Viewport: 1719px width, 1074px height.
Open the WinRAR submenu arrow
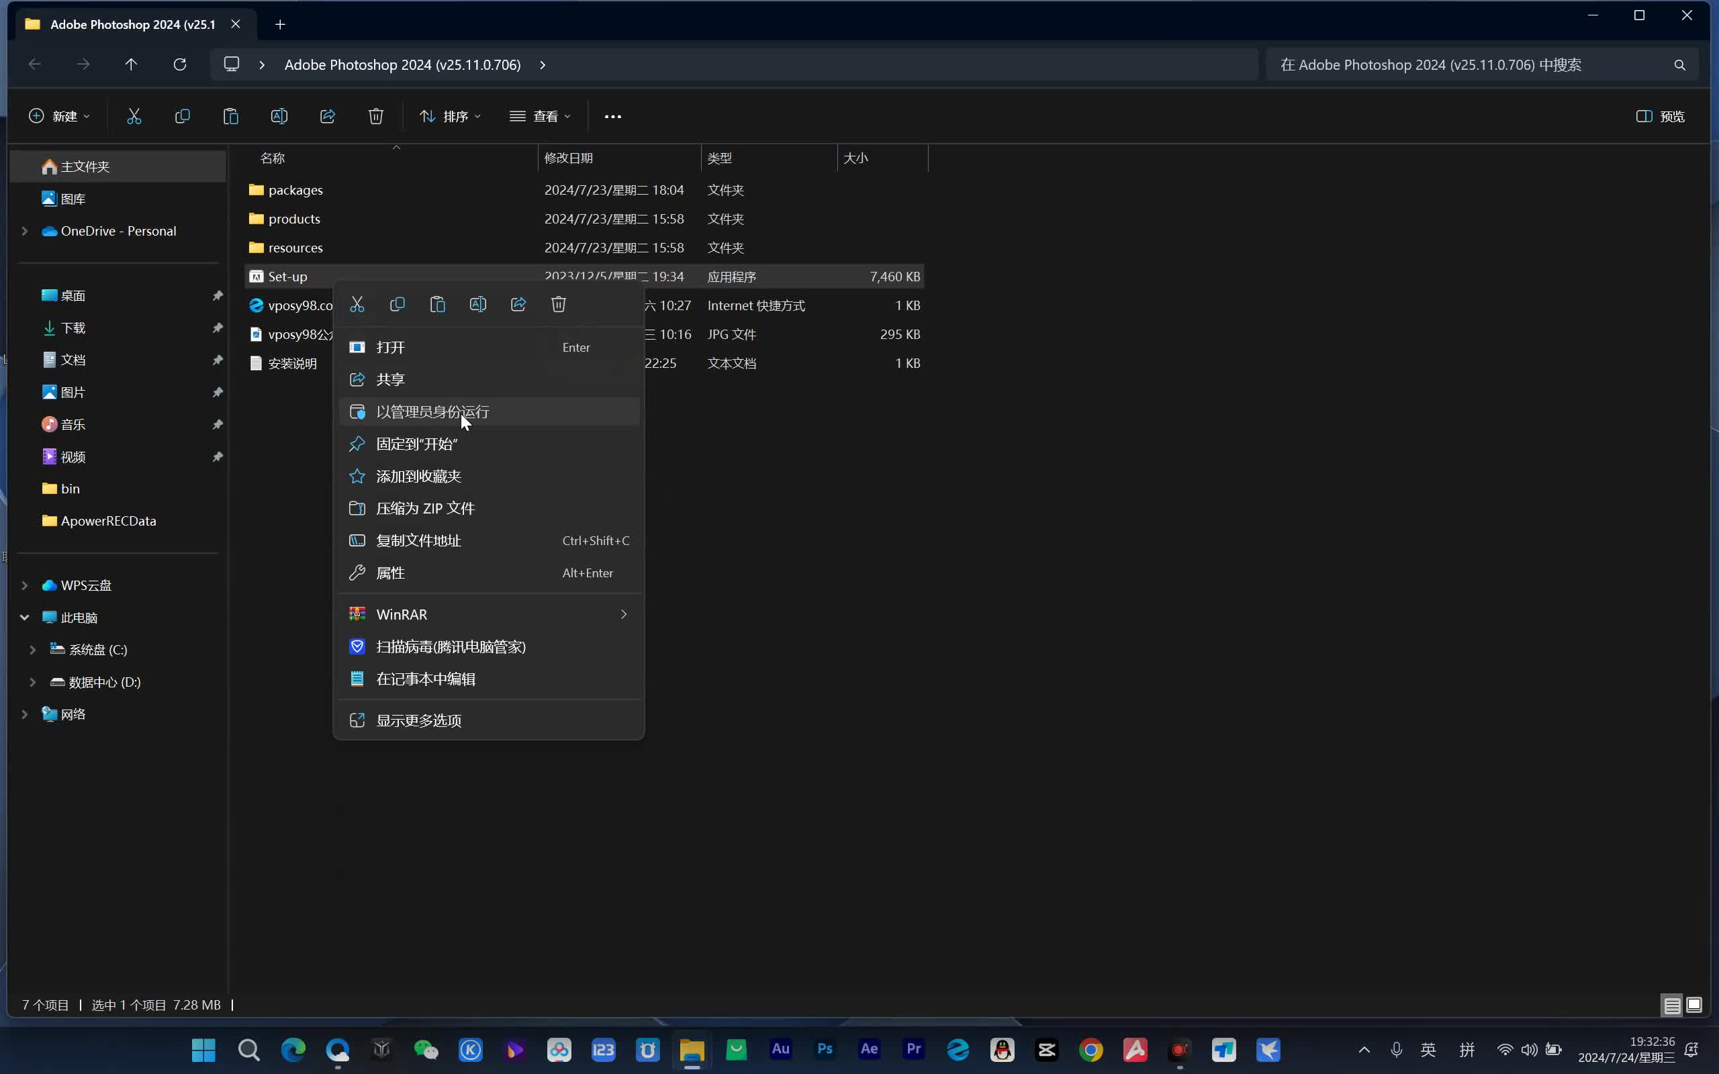[624, 614]
